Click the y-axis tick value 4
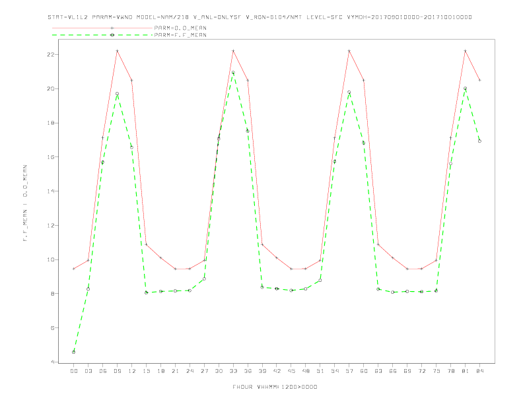Viewport: 523px width, 404px height. pyautogui.click(x=52, y=362)
